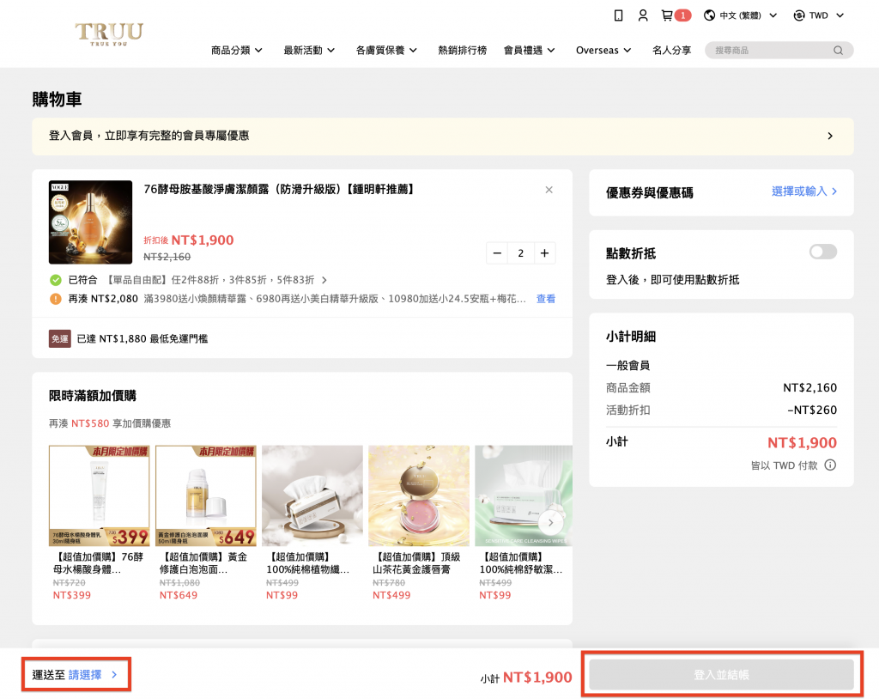Viewport: 879px width, 699px height.
Task: Click the TWD payment info icon
Action: pos(830,465)
